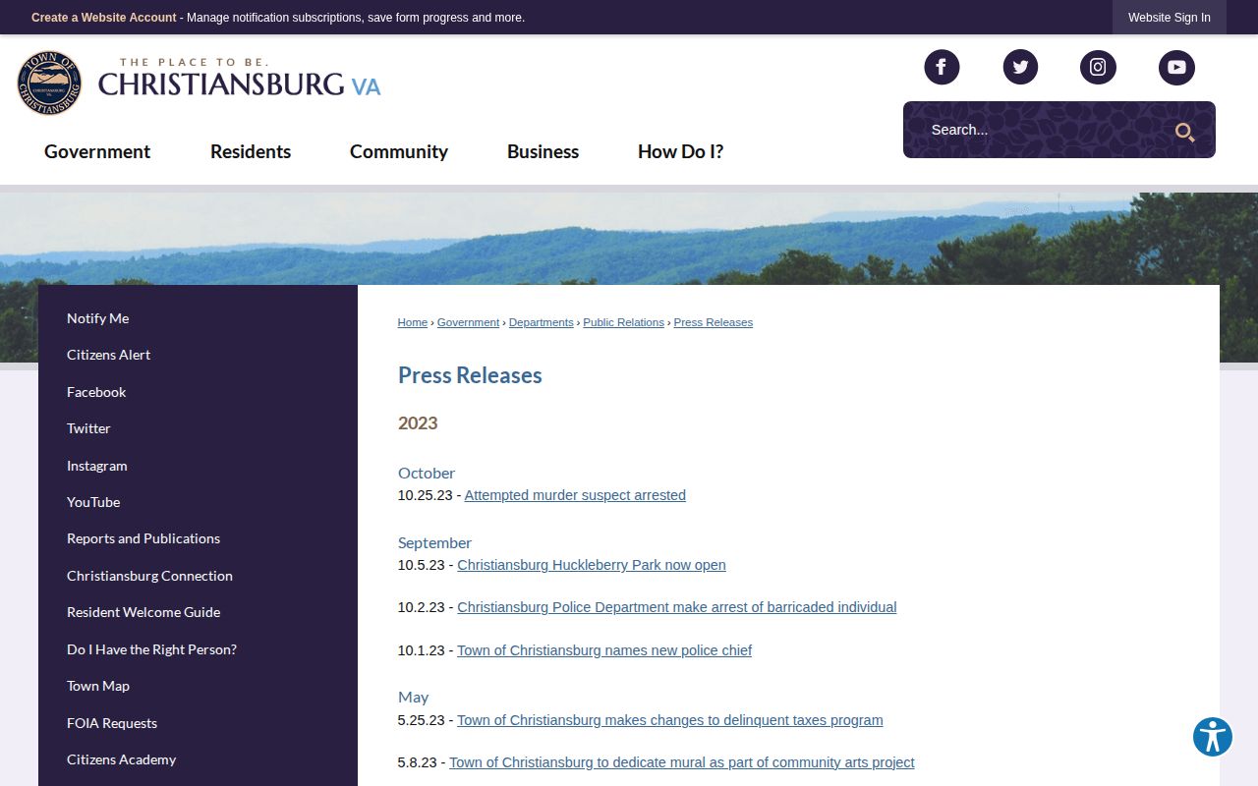The width and height of the screenshot is (1258, 786).
Task: Open the Facebook icon in the header
Action: point(942,67)
